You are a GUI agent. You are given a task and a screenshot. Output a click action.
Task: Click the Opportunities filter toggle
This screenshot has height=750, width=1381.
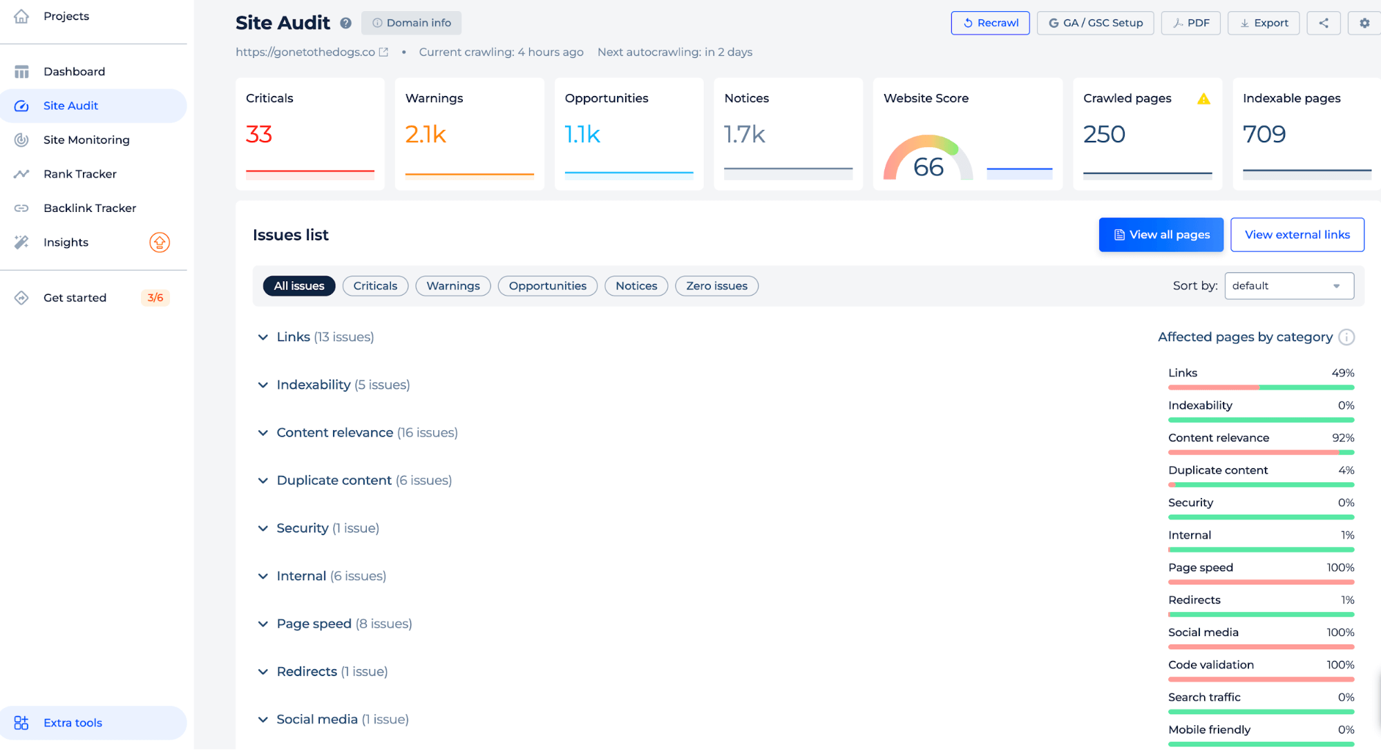(548, 285)
